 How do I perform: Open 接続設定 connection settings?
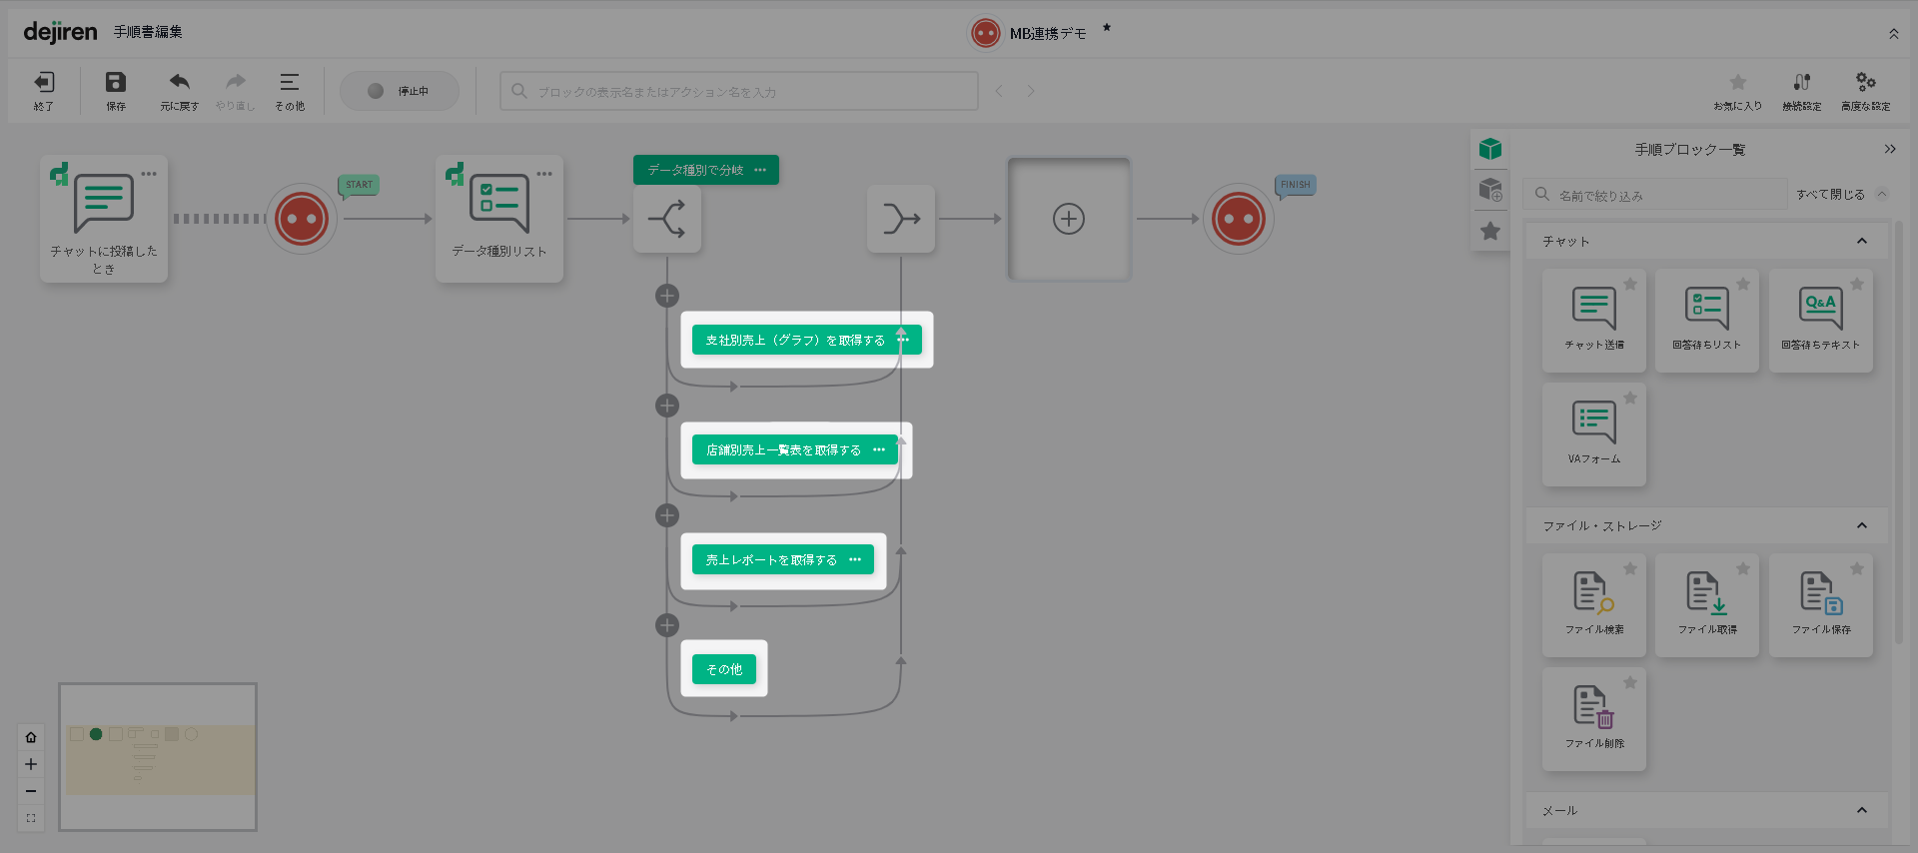pyautogui.click(x=1802, y=90)
